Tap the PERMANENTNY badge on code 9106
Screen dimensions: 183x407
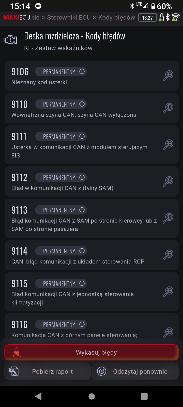click(x=59, y=72)
